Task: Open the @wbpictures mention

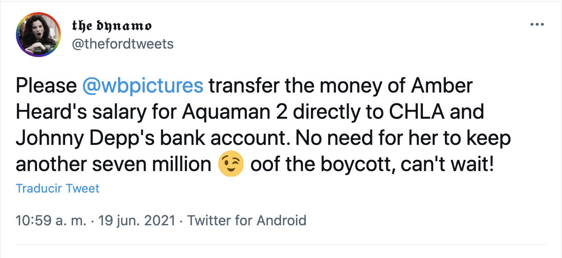Action: coord(143,86)
